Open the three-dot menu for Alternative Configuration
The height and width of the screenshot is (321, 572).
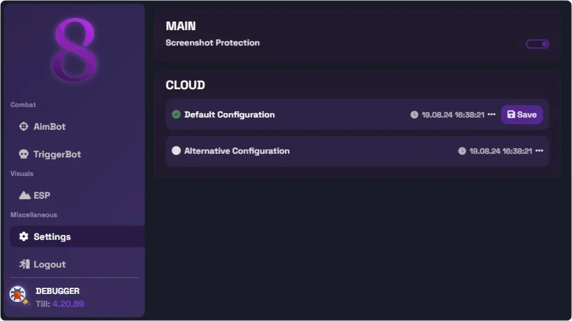click(x=539, y=151)
